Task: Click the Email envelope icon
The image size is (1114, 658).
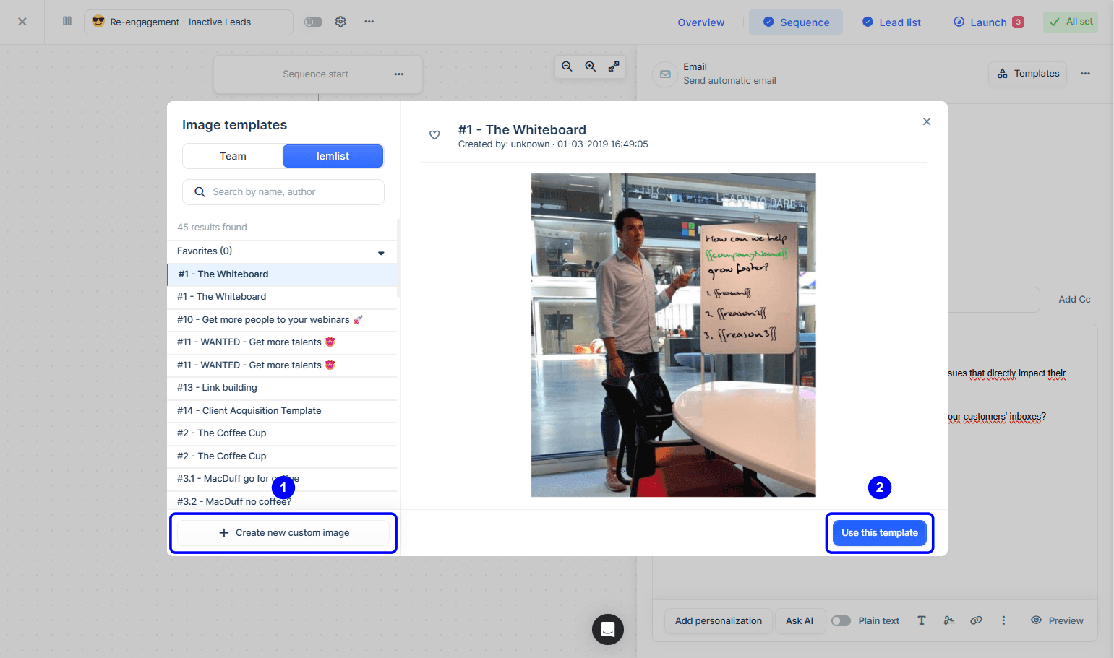Action: 665,74
